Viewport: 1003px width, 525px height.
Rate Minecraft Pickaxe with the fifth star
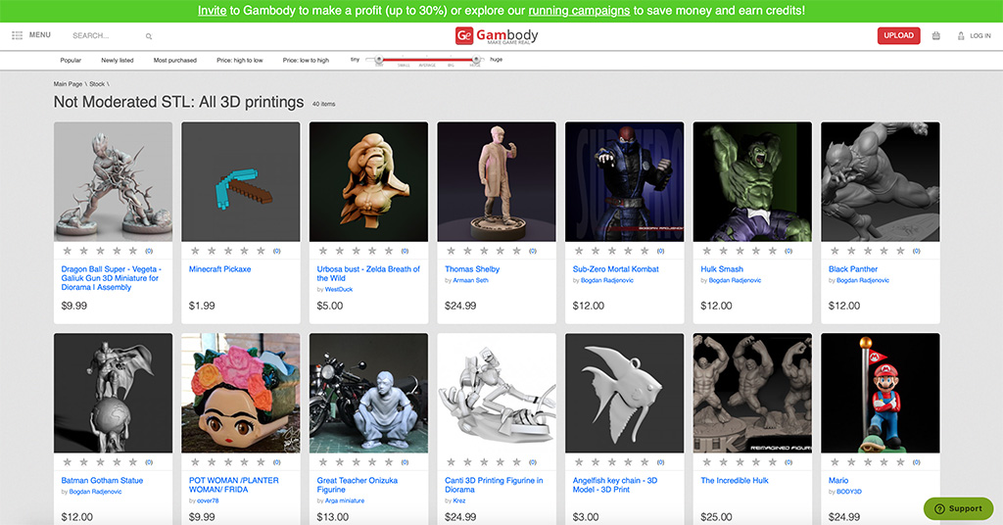click(261, 251)
